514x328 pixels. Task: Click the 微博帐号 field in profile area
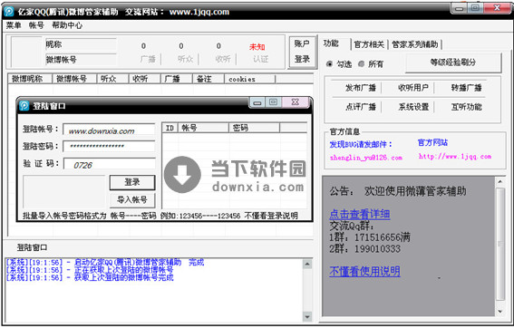point(81,60)
